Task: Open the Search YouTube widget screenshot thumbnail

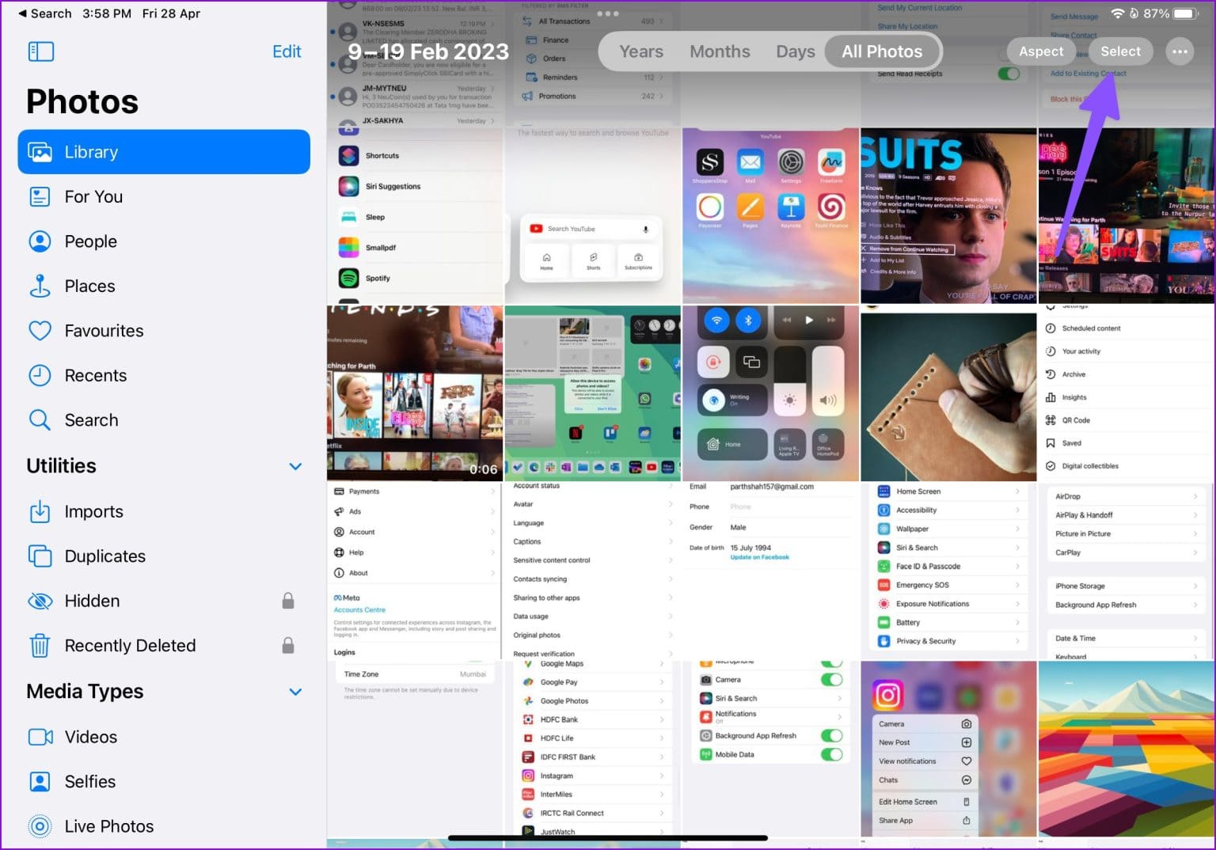Action: point(592,215)
